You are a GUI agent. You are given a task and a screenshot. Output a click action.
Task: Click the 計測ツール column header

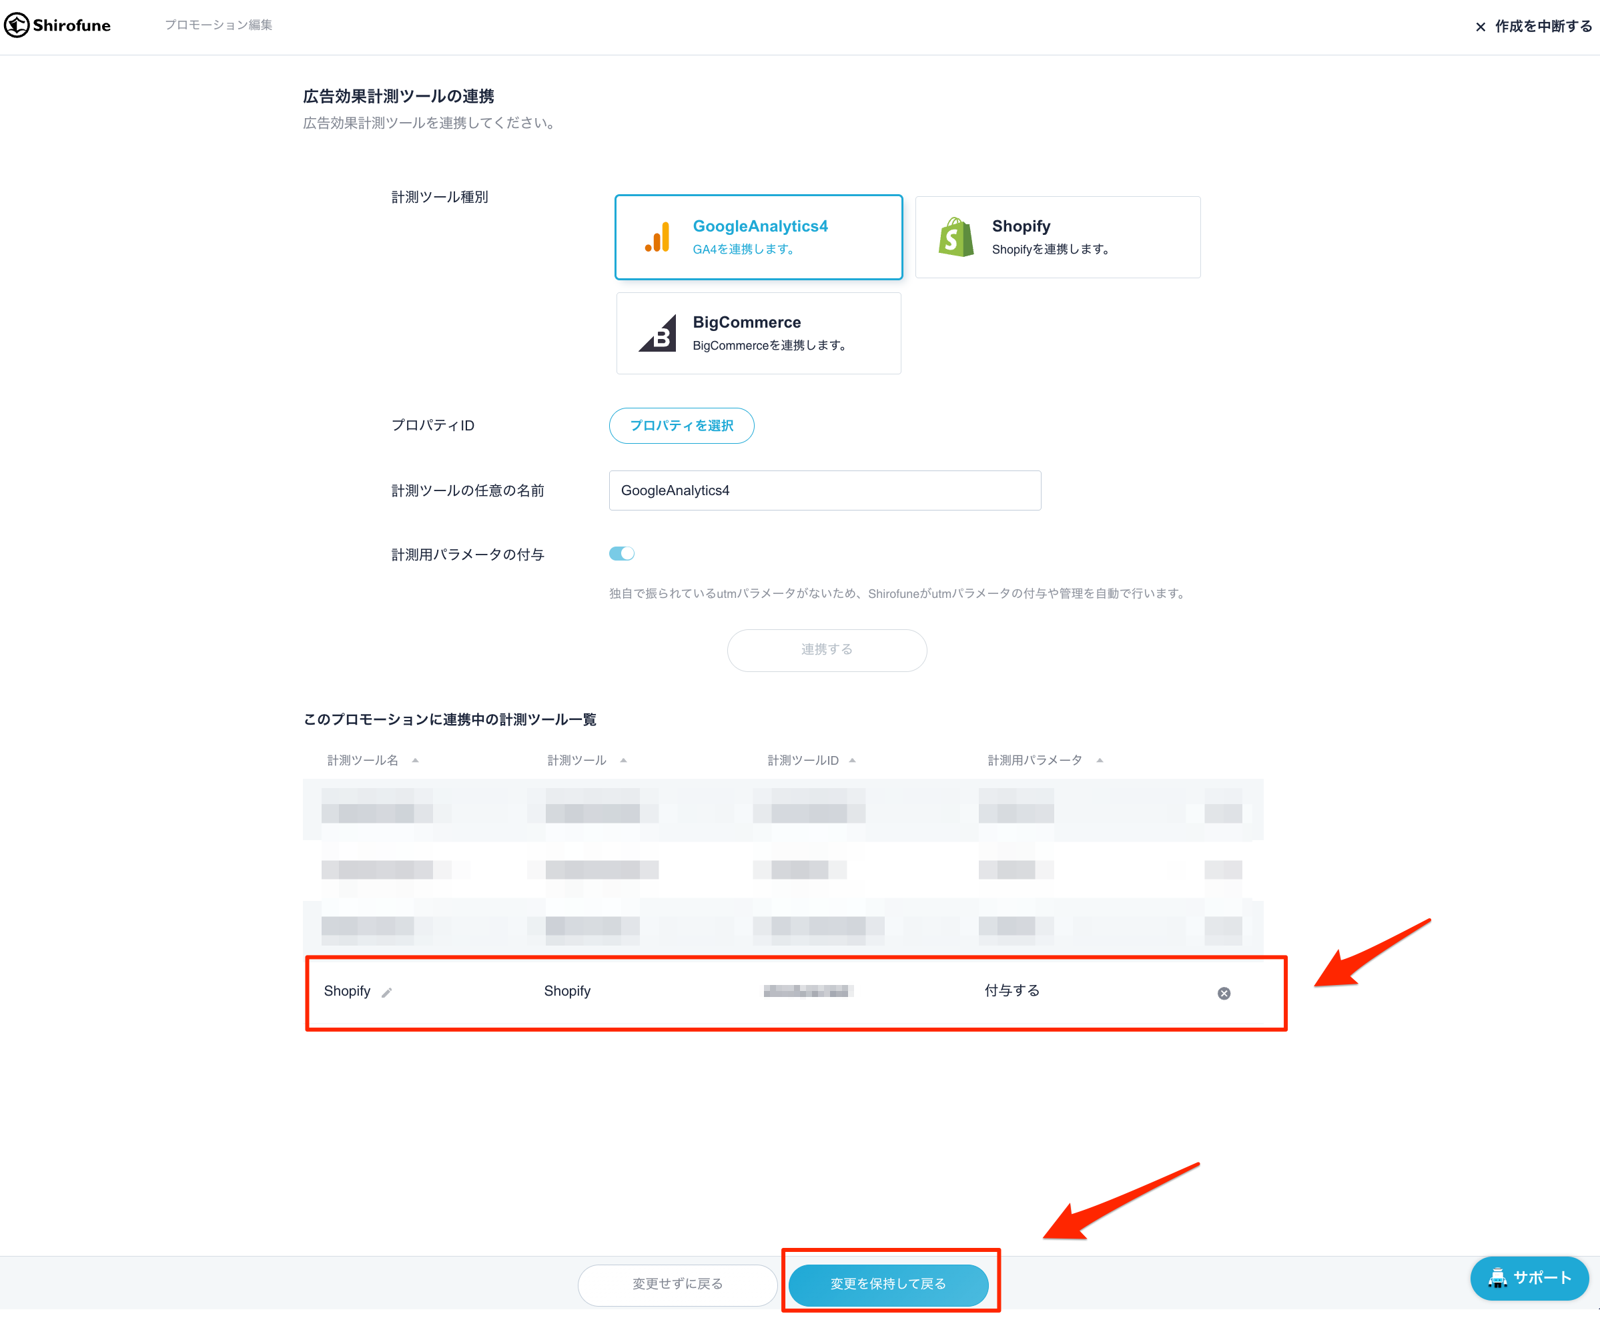pos(576,760)
